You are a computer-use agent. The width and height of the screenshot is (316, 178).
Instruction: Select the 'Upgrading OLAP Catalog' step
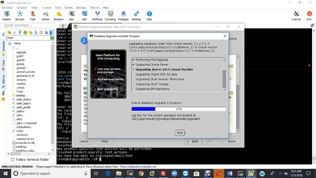[x=152, y=84]
